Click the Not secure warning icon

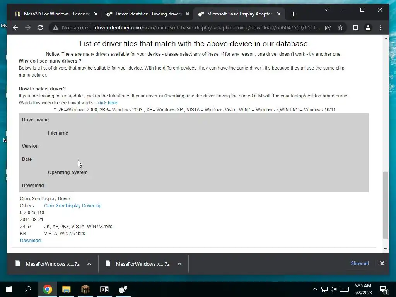56,27
